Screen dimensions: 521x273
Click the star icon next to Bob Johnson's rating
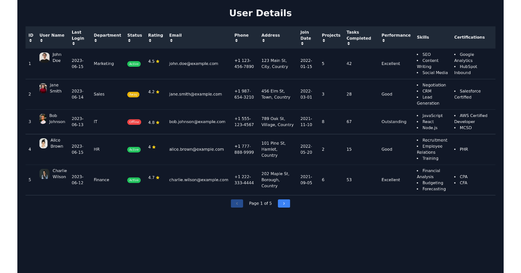click(158, 122)
